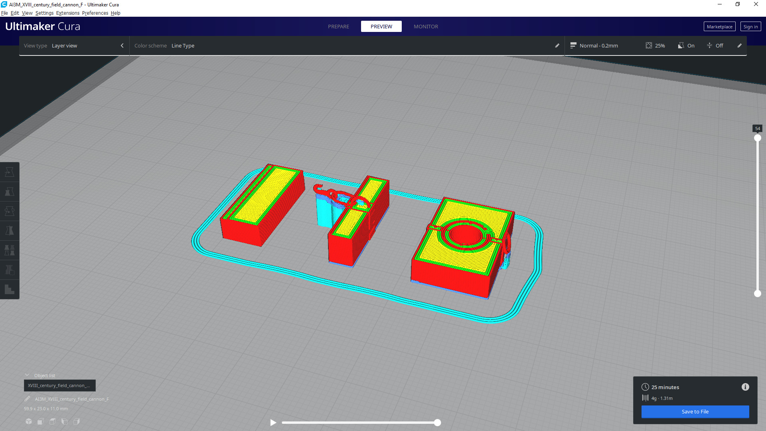
Task: Select the Move tool in left toolbar
Action: [10, 172]
